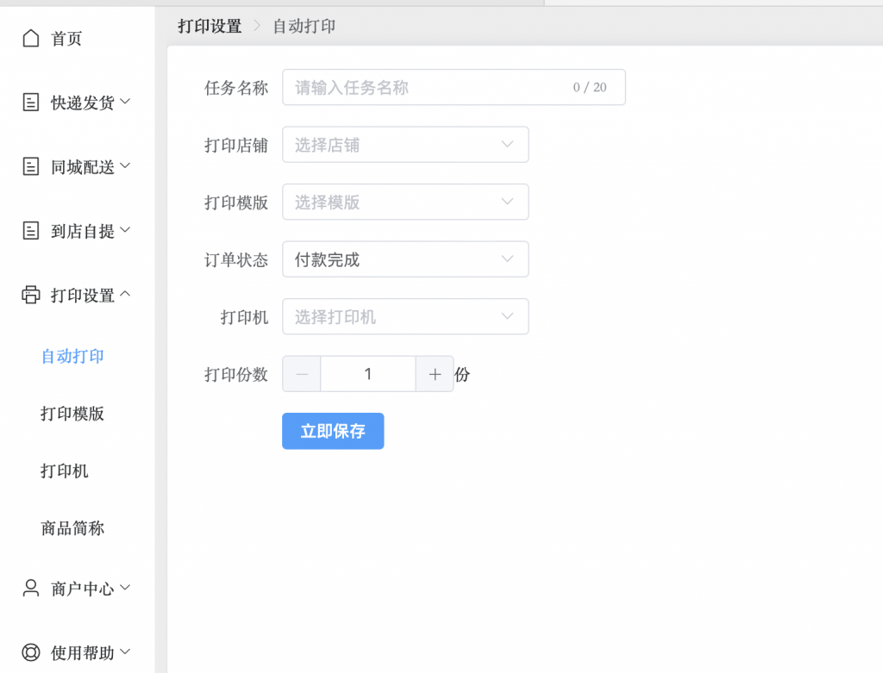Open the 订单状态 dropdown showing 付款完成

405,259
